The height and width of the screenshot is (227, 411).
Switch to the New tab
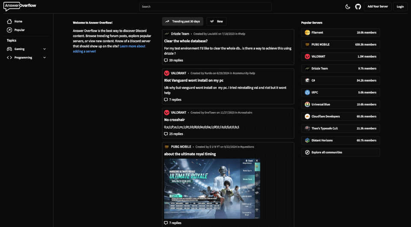coord(217,21)
